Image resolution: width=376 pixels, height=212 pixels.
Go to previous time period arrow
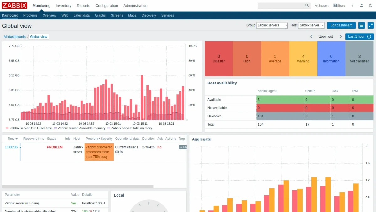point(311,37)
